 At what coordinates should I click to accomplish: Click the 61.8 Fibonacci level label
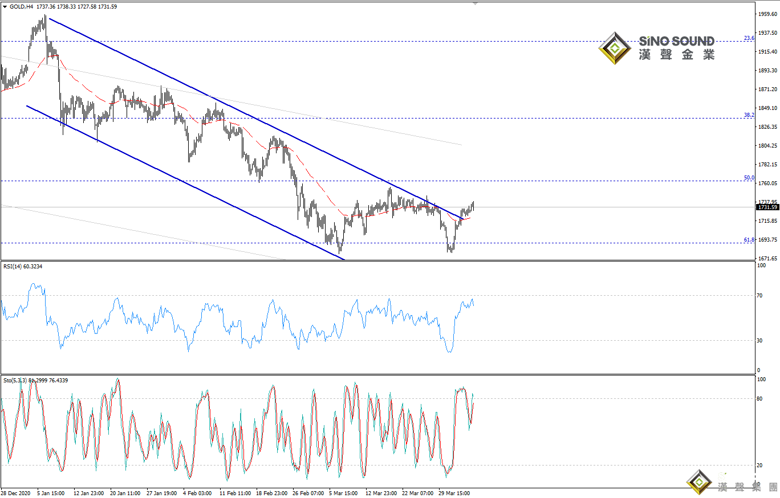tap(749, 240)
